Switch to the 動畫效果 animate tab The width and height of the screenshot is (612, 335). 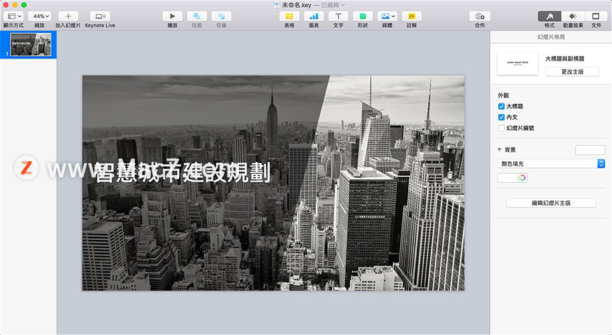573,16
